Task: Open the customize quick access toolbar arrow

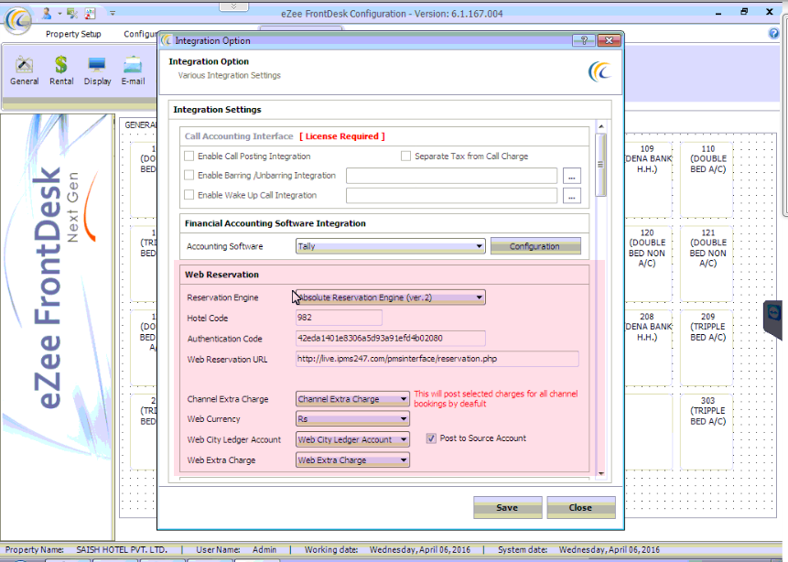Action: [x=113, y=14]
